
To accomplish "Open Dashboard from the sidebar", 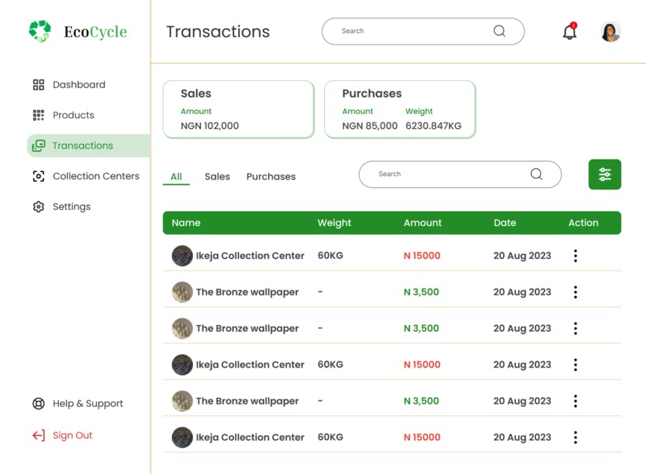I will click(x=69, y=84).
